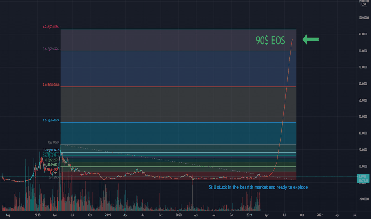
Task: Click the 1(23.0290) Fibonacci level label
Action: 53,142
